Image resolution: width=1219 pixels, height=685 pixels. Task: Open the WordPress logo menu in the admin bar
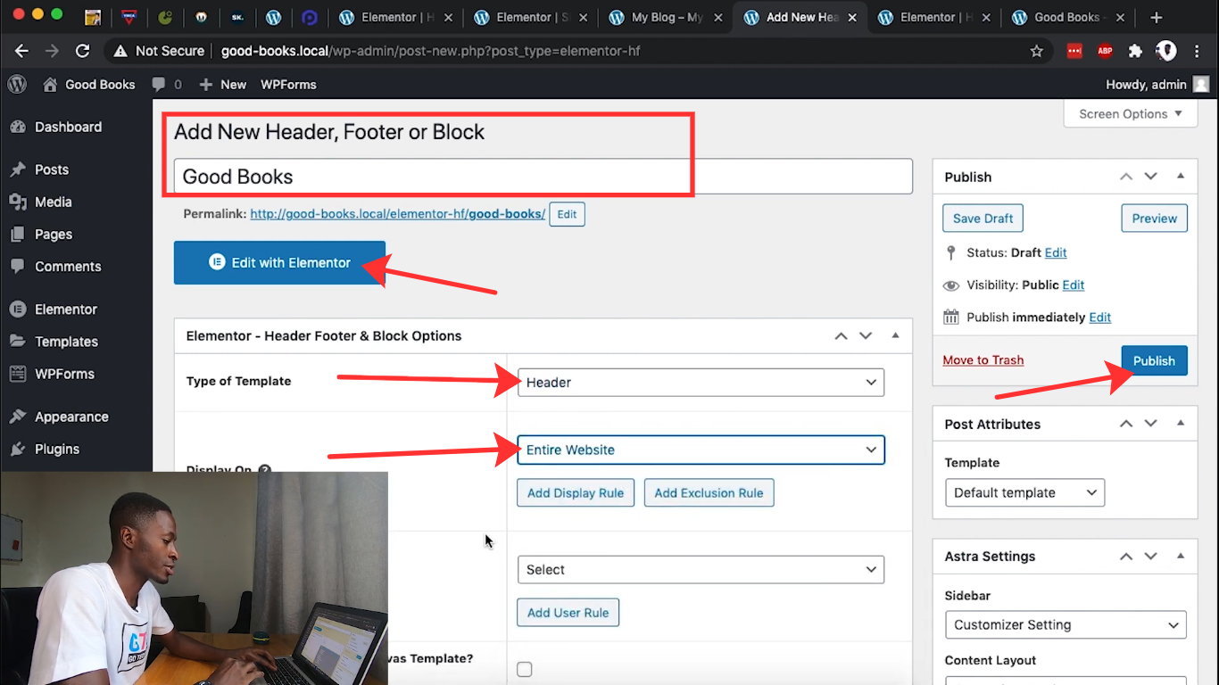[x=17, y=84]
